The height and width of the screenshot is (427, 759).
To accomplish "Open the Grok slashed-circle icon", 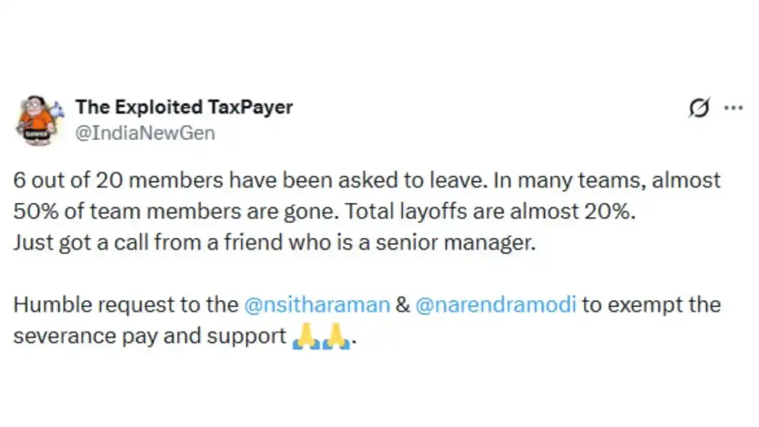I will [699, 108].
